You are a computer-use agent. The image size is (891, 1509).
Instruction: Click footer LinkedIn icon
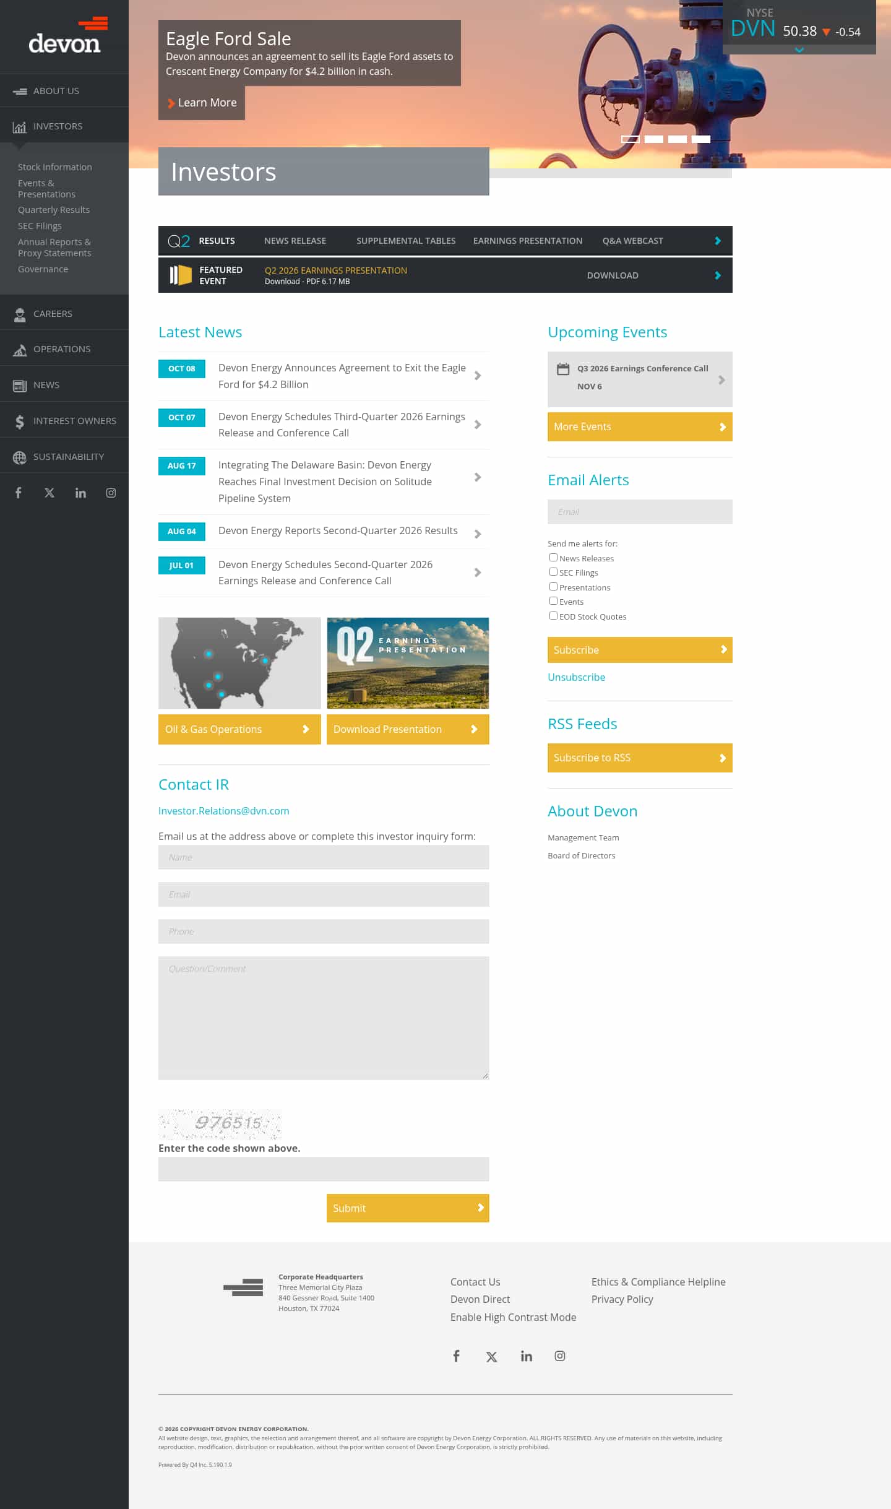[527, 1356]
